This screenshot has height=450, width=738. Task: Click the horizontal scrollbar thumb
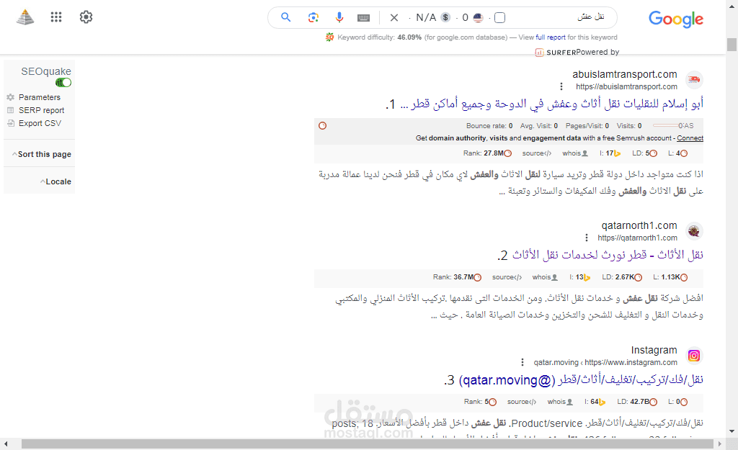(368, 444)
